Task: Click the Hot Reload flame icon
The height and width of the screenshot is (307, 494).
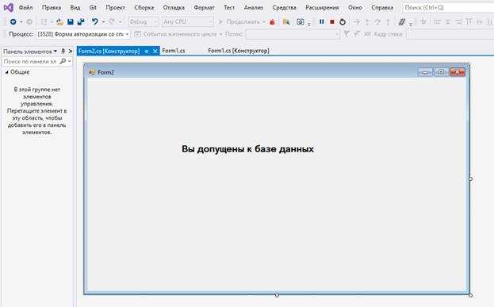Action: pyautogui.click(x=272, y=21)
